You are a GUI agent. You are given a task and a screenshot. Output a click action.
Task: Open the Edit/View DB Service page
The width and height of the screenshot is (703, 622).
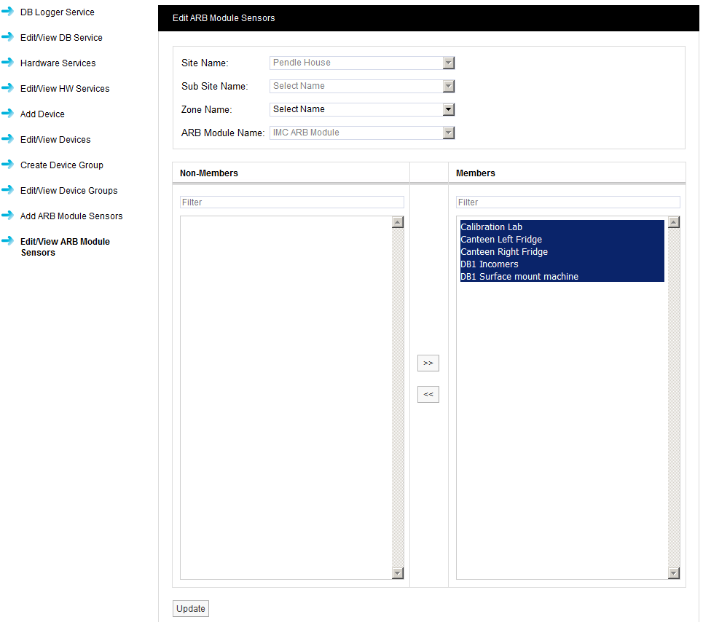[x=61, y=38]
